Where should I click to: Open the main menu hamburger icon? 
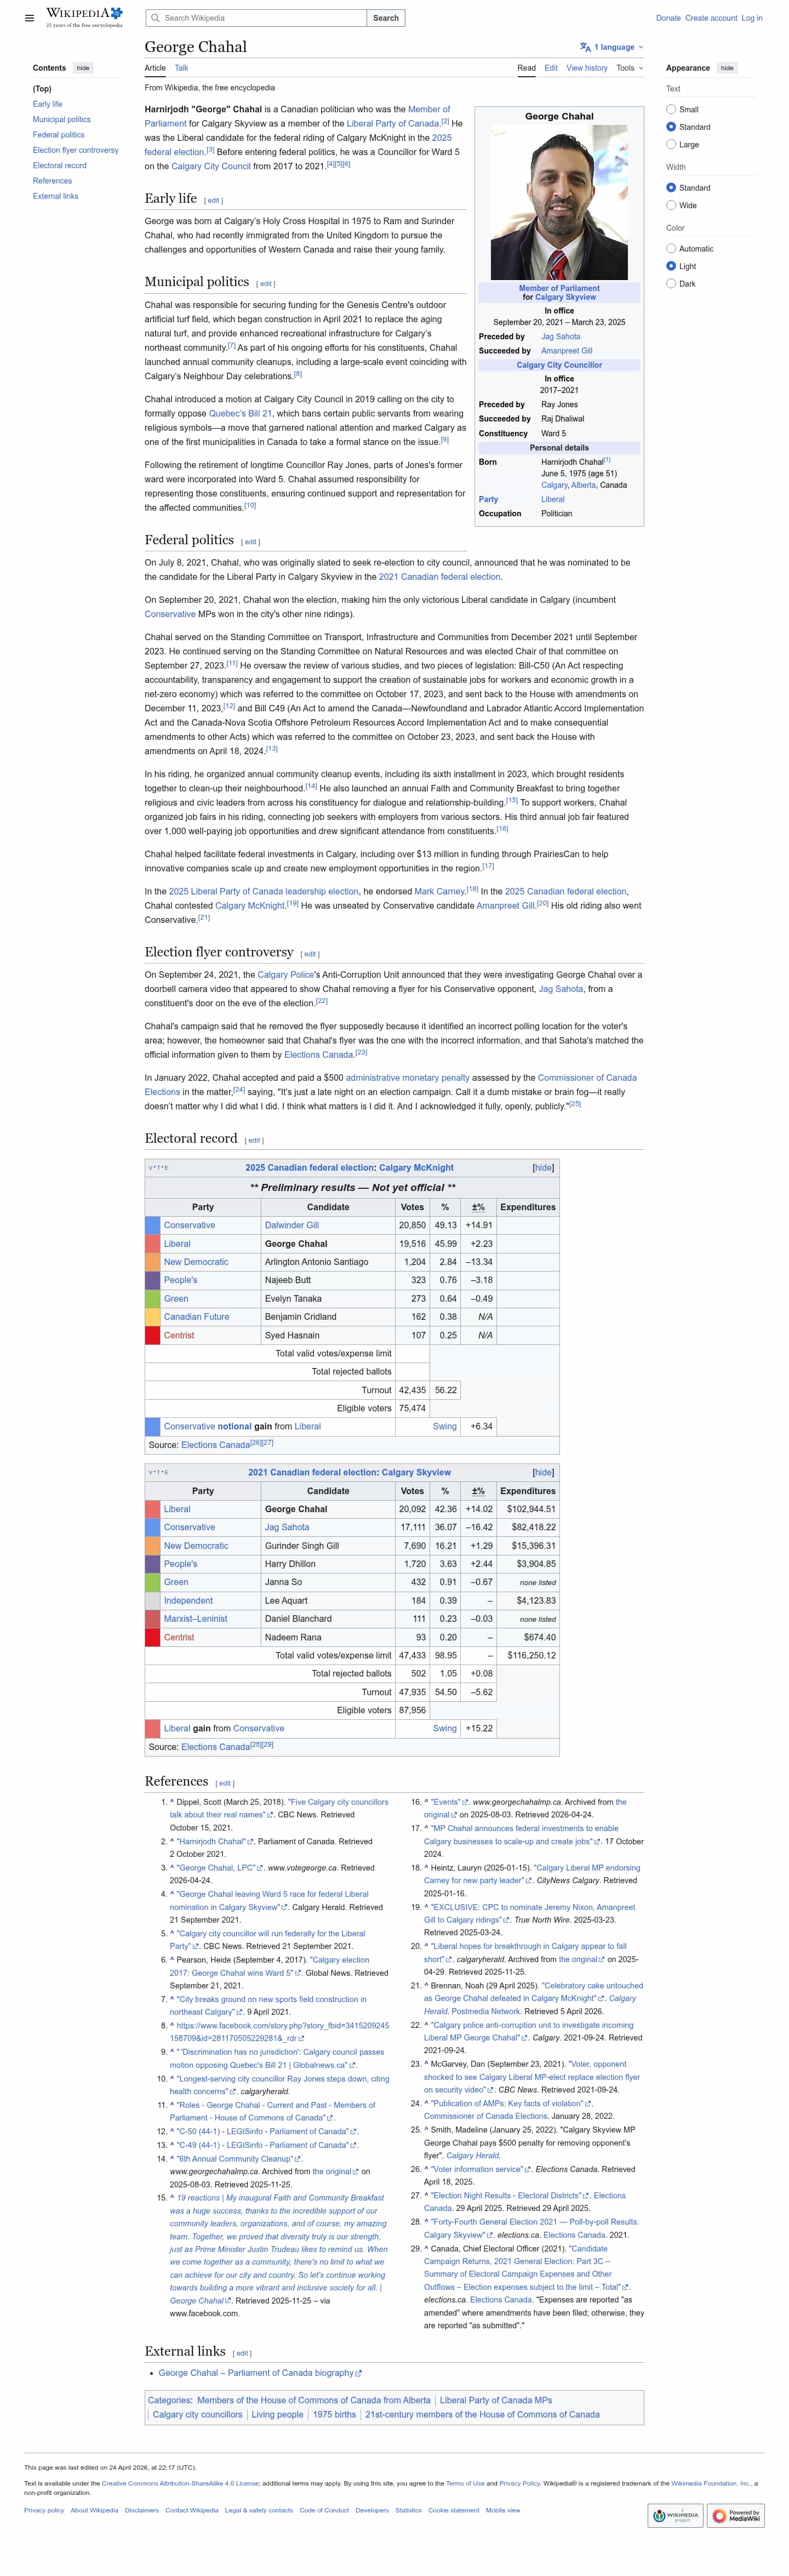coord(29,18)
